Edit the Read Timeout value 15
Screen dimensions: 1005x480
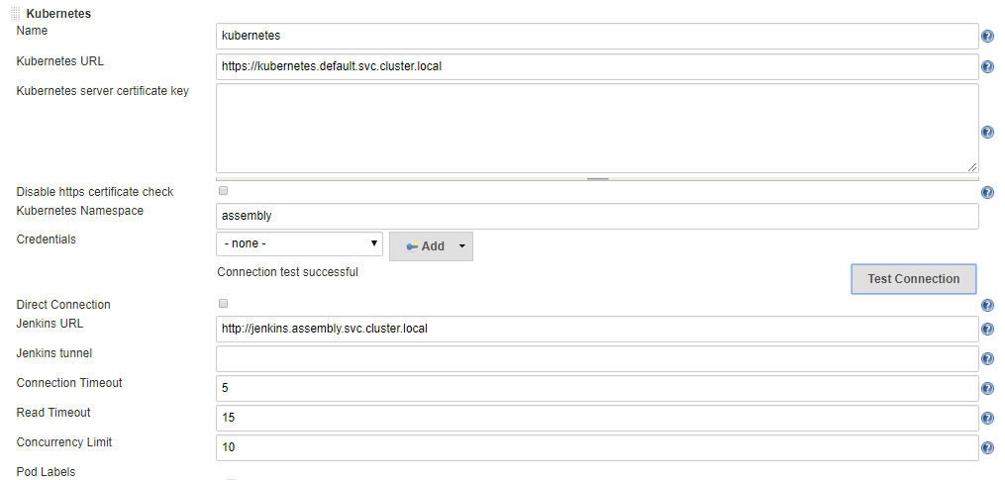pyautogui.click(x=597, y=418)
